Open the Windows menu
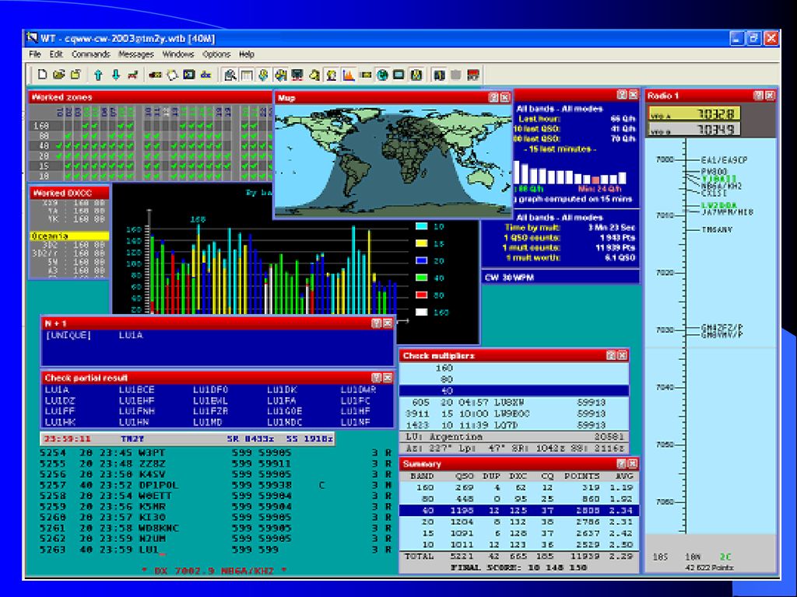The width and height of the screenshot is (797, 597). click(178, 54)
